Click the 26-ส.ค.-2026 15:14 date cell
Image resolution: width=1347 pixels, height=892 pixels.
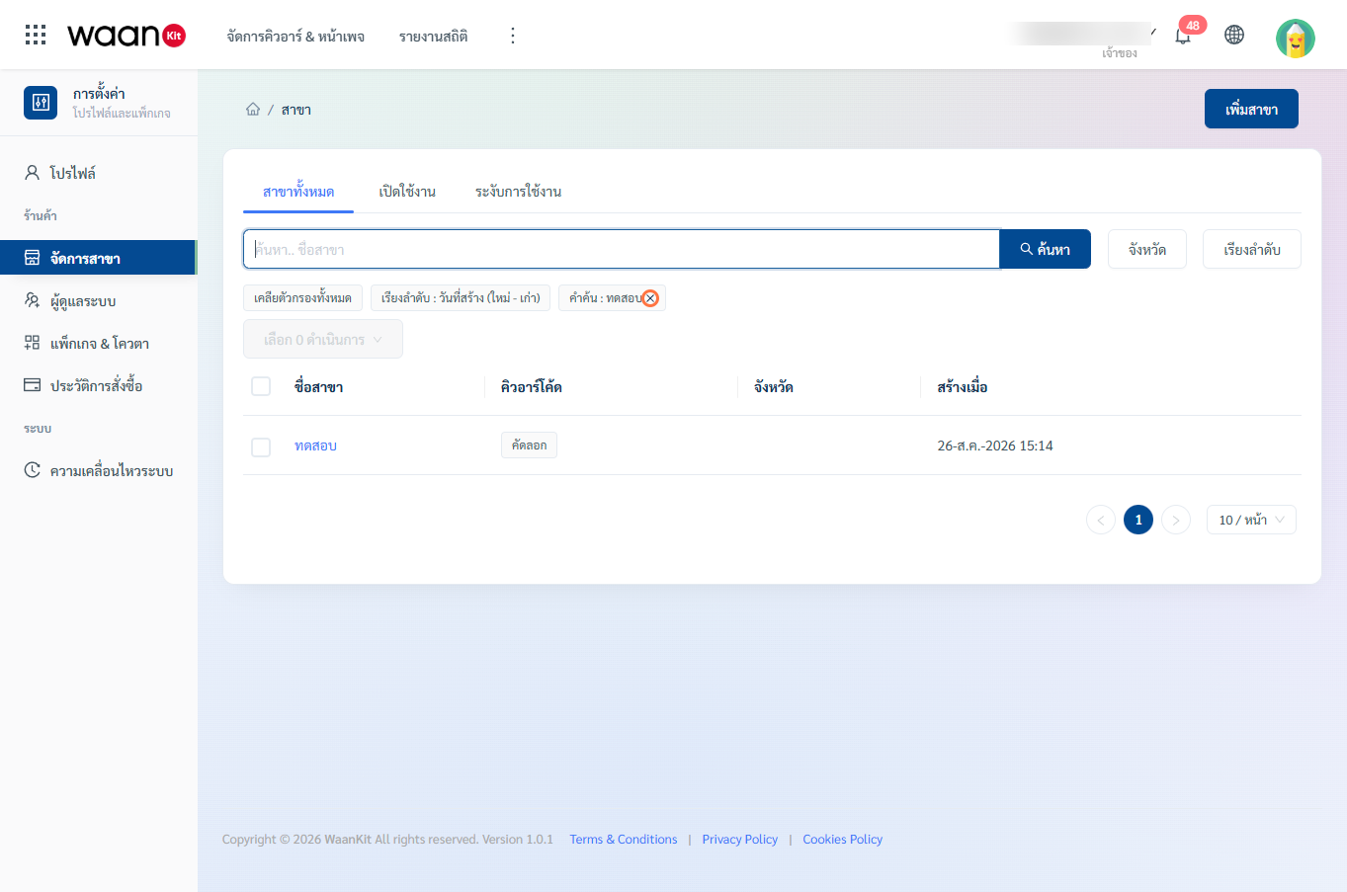coord(995,446)
